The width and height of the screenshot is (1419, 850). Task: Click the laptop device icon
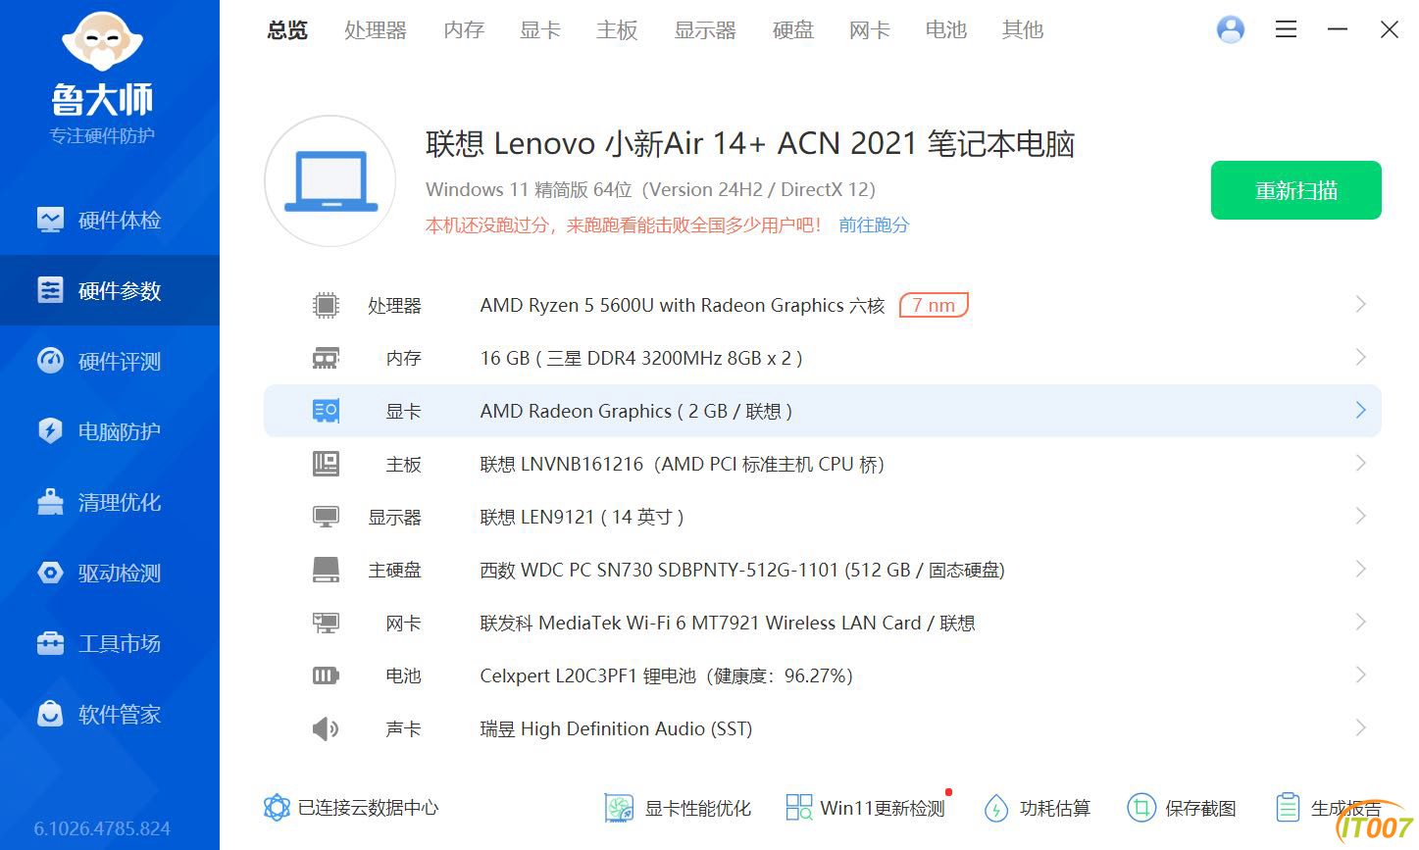pyautogui.click(x=330, y=181)
